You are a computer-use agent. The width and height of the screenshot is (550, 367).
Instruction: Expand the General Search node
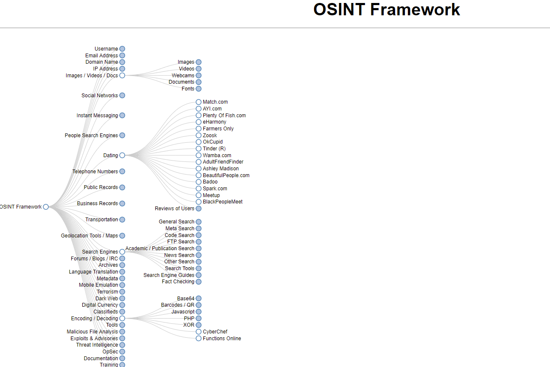click(x=199, y=222)
